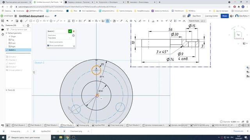Click the rollback clock icon in Features header
250x140 pixels.
28,25
